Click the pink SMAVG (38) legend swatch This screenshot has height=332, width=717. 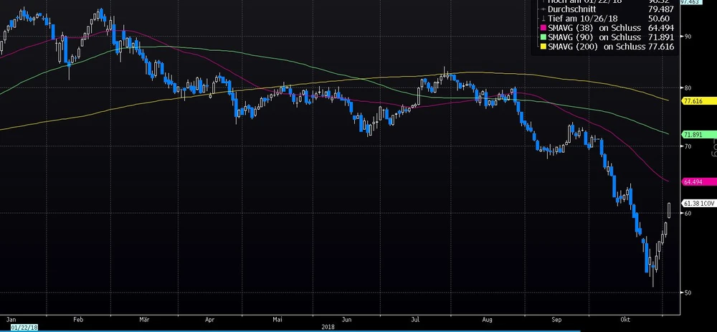click(x=543, y=27)
